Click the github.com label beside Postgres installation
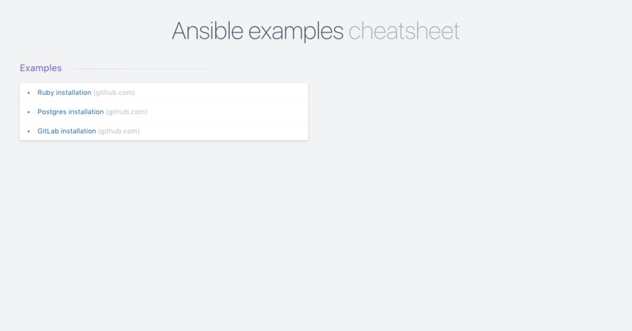The image size is (632, 331). click(x=126, y=112)
